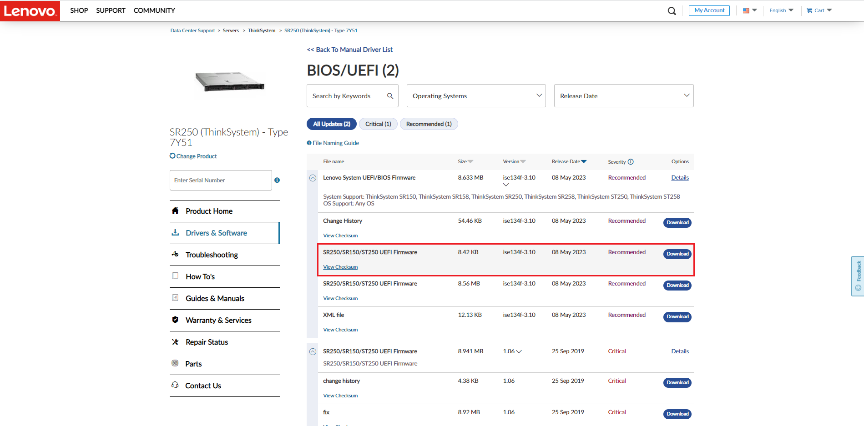Filter by Recommended (1) updates
Screen dimensions: 864x426
click(429, 124)
